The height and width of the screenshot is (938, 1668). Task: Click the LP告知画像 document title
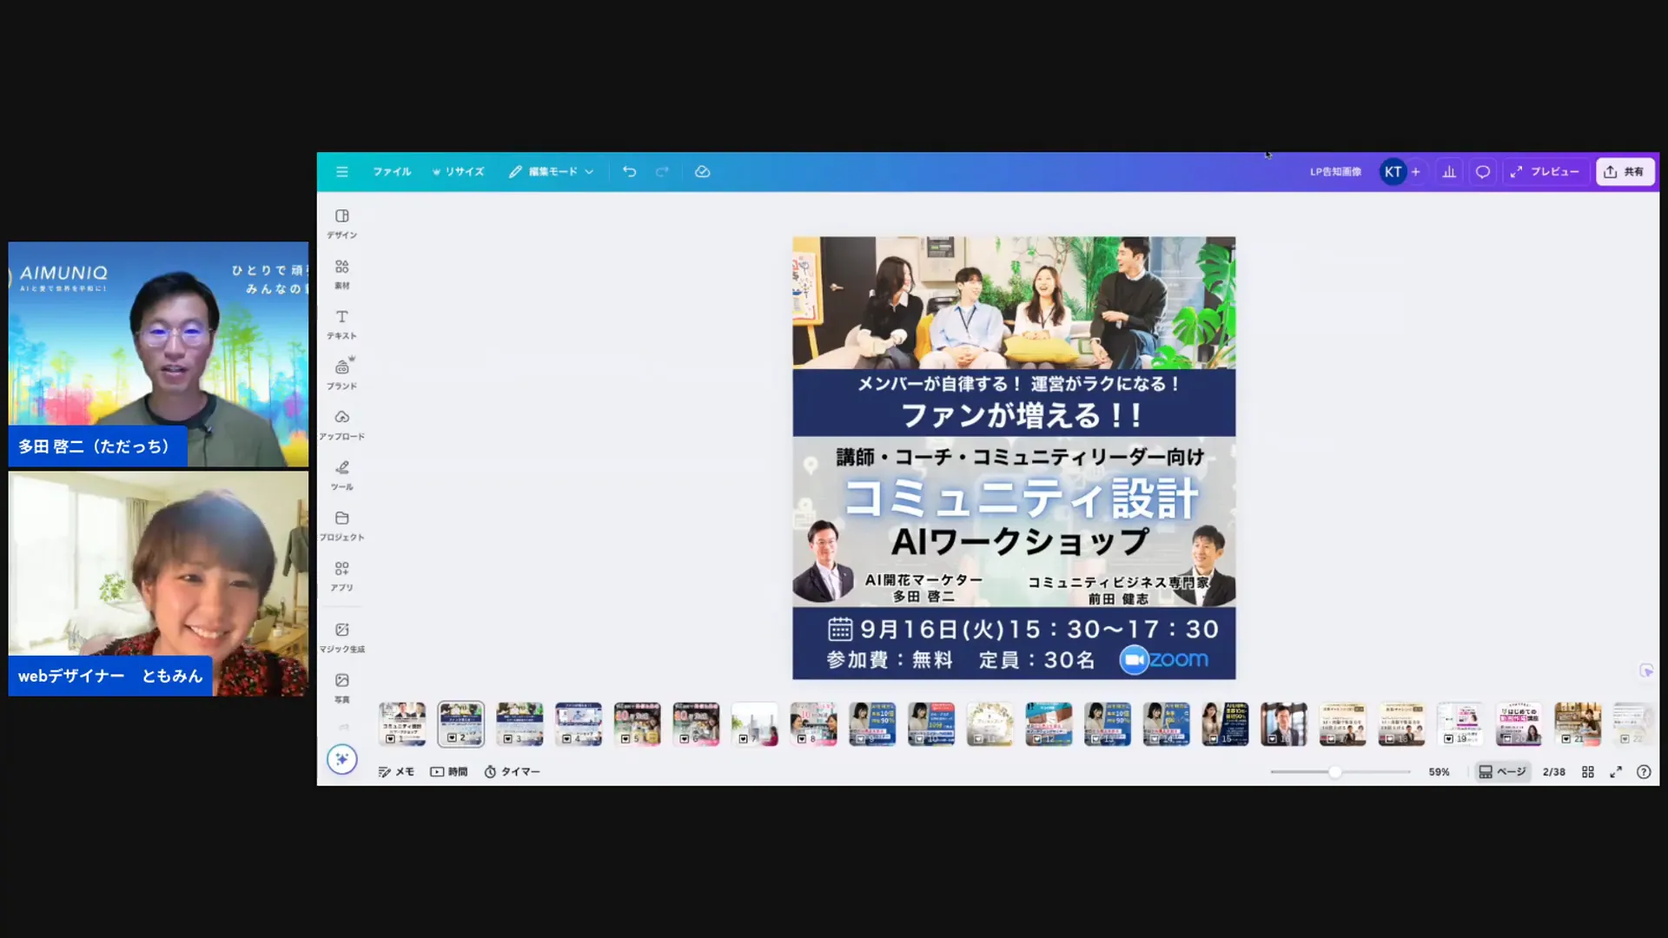click(x=1335, y=172)
